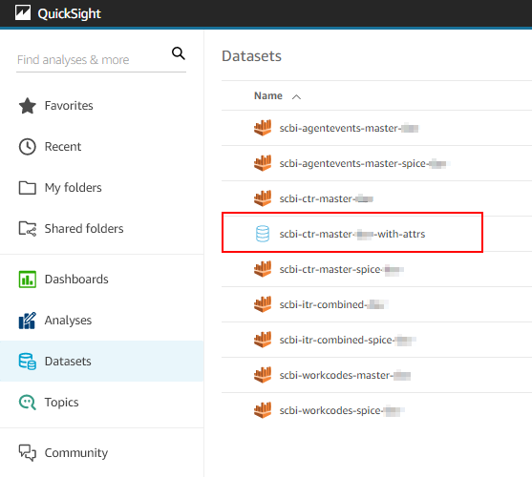Screen dimensions: 532x477
Task: Click icon beside scbi-workcodes-spice dataset
Action: coord(263,410)
